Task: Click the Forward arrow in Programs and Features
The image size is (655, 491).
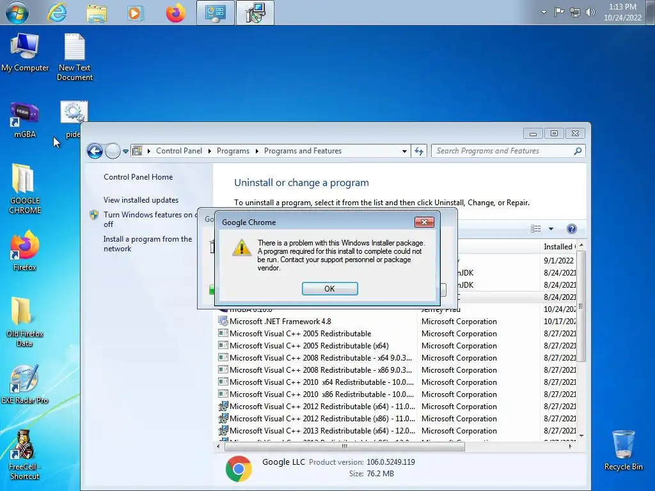Action: [x=113, y=151]
